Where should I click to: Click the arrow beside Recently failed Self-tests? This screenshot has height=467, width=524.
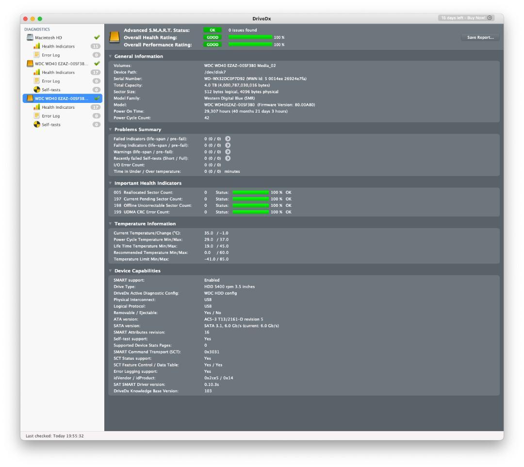coord(228,158)
